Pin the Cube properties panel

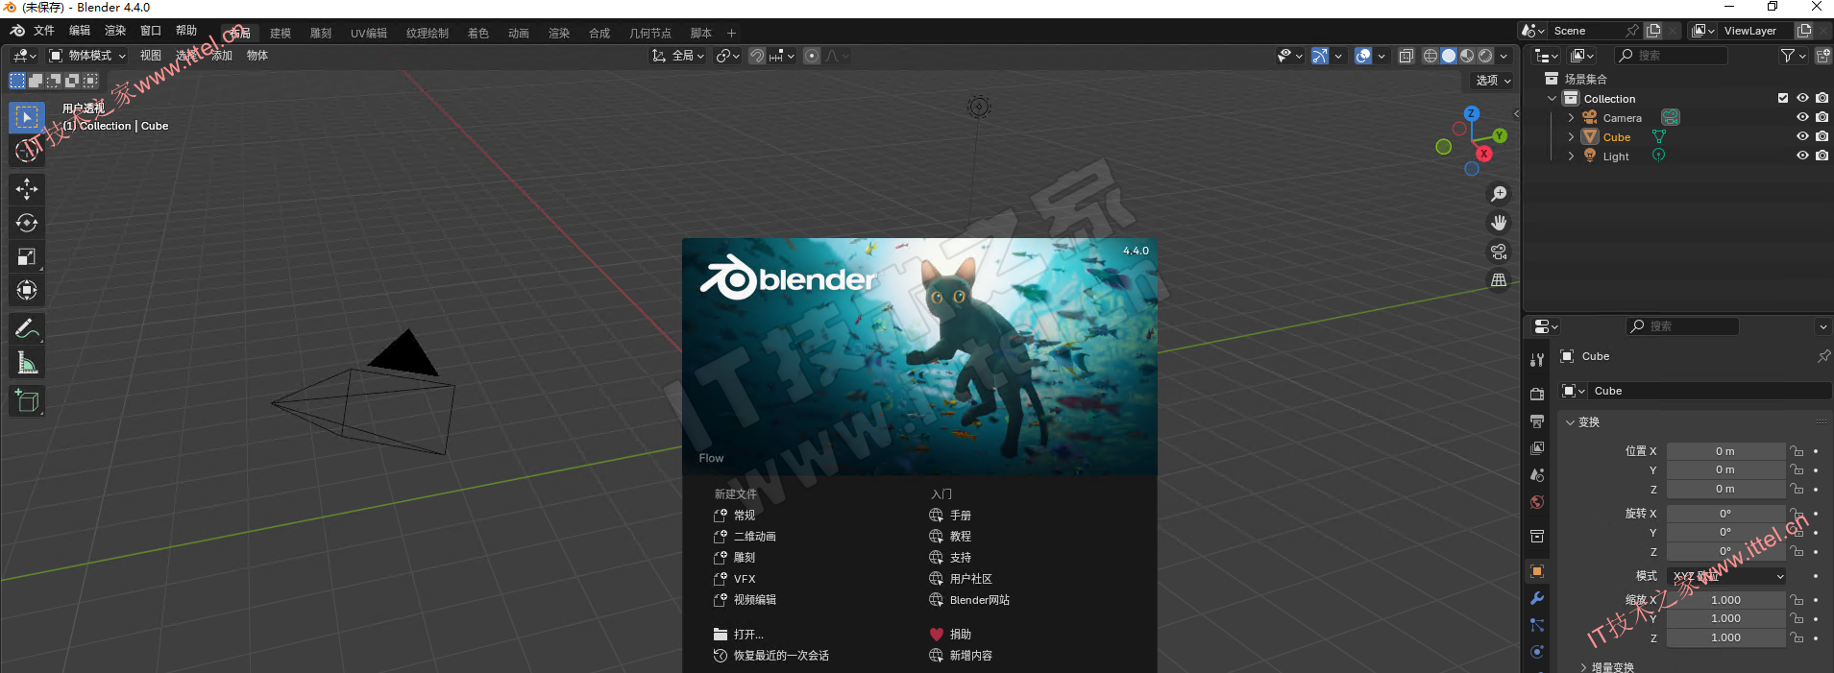(1823, 356)
